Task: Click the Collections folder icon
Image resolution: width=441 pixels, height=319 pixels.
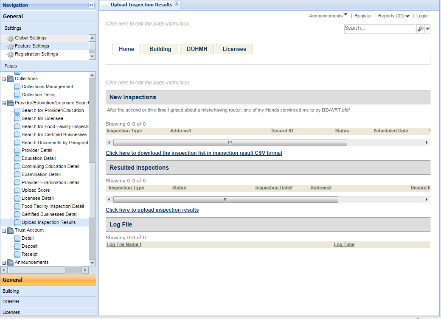Action: point(11,79)
